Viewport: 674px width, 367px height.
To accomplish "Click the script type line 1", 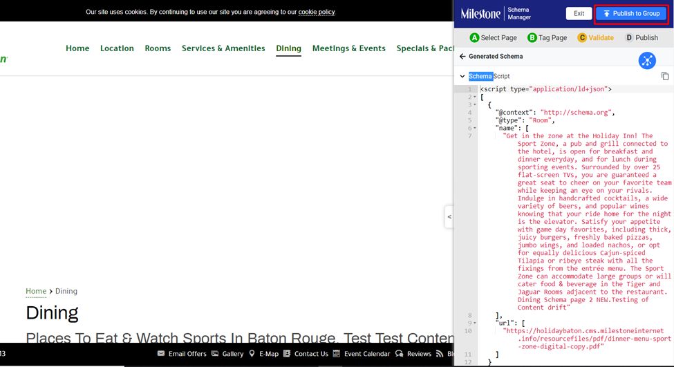I will pyautogui.click(x=545, y=89).
